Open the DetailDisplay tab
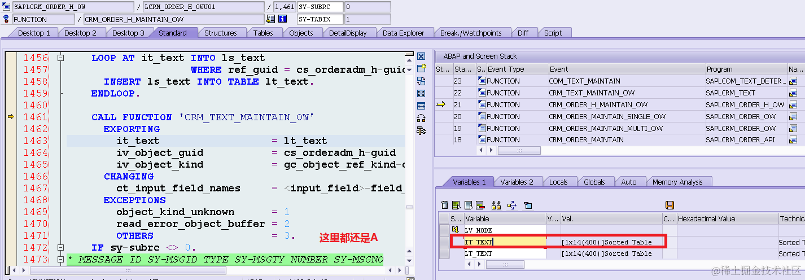 pos(348,33)
